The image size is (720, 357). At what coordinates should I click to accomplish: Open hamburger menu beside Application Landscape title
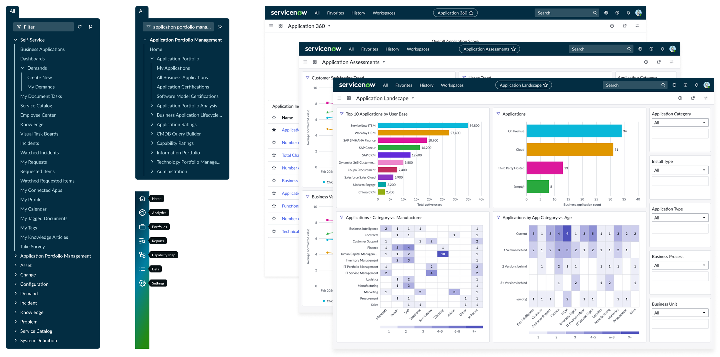339,98
